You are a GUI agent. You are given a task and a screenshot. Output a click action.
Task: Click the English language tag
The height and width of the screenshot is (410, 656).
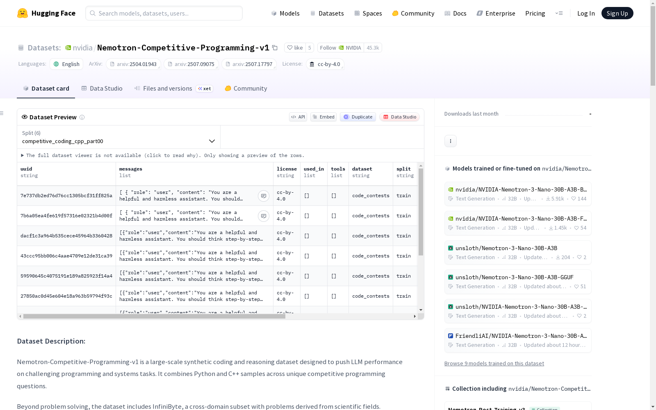coord(66,64)
